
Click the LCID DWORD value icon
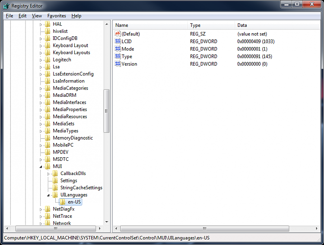(x=118, y=41)
